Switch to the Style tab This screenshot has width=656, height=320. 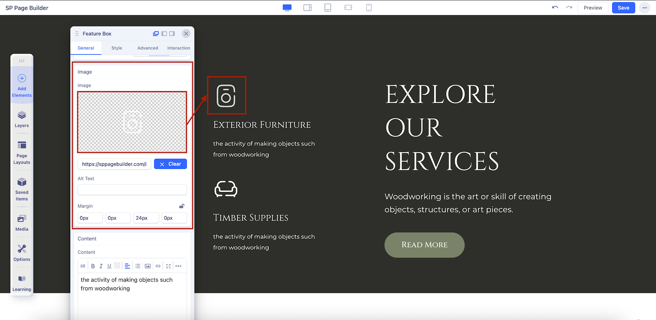tap(117, 48)
